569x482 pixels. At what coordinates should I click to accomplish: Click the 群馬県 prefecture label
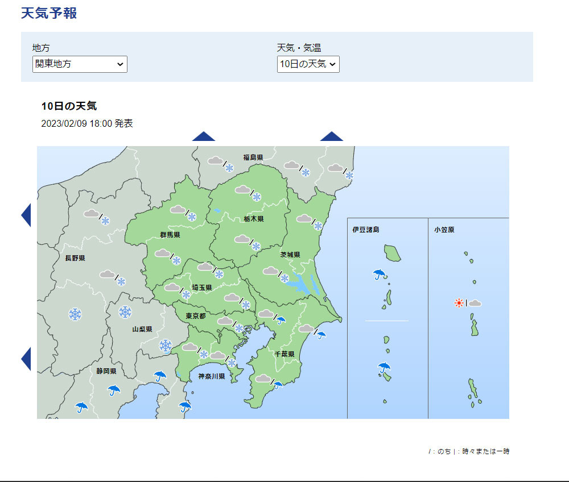(x=170, y=235)
